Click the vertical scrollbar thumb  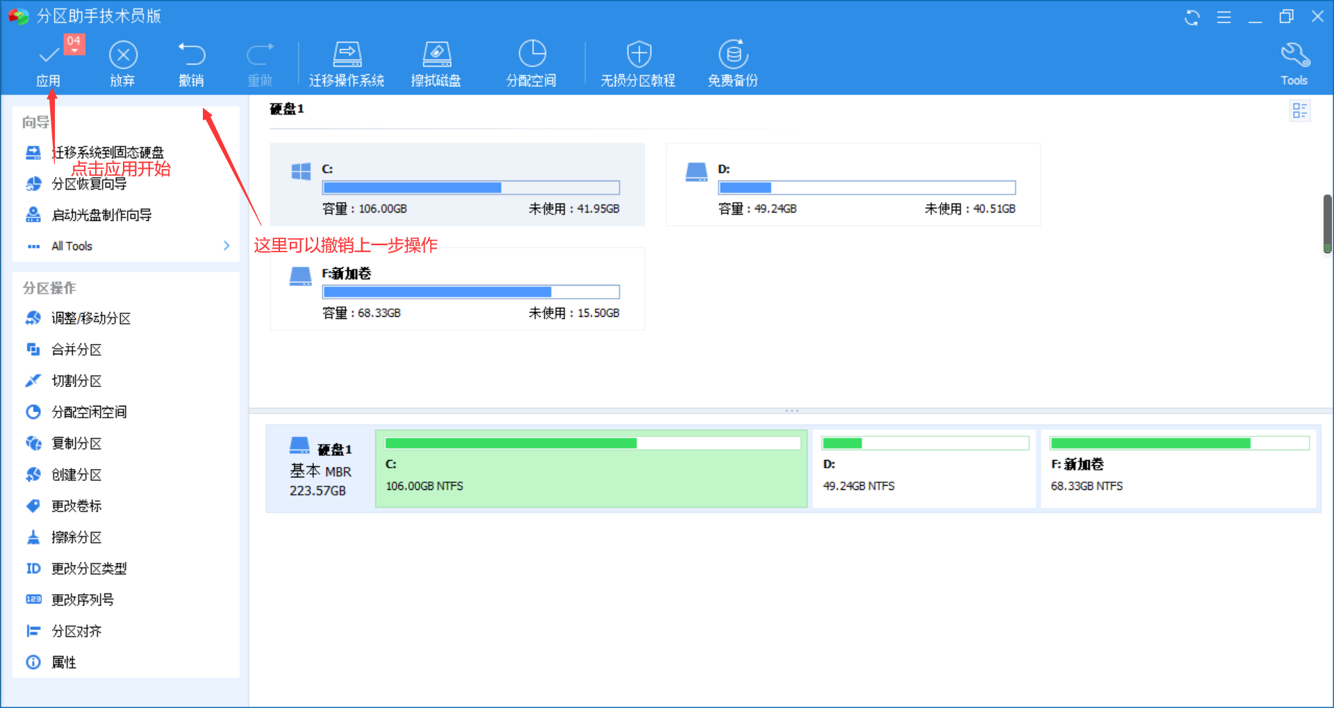pyautogui.click(x=1327, y=224)
